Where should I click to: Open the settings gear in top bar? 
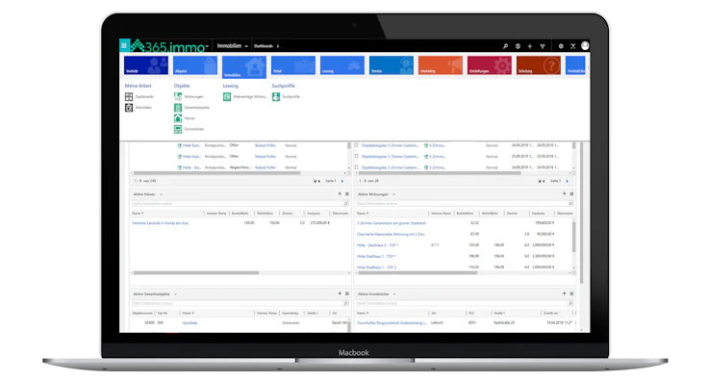click(561, 46)
